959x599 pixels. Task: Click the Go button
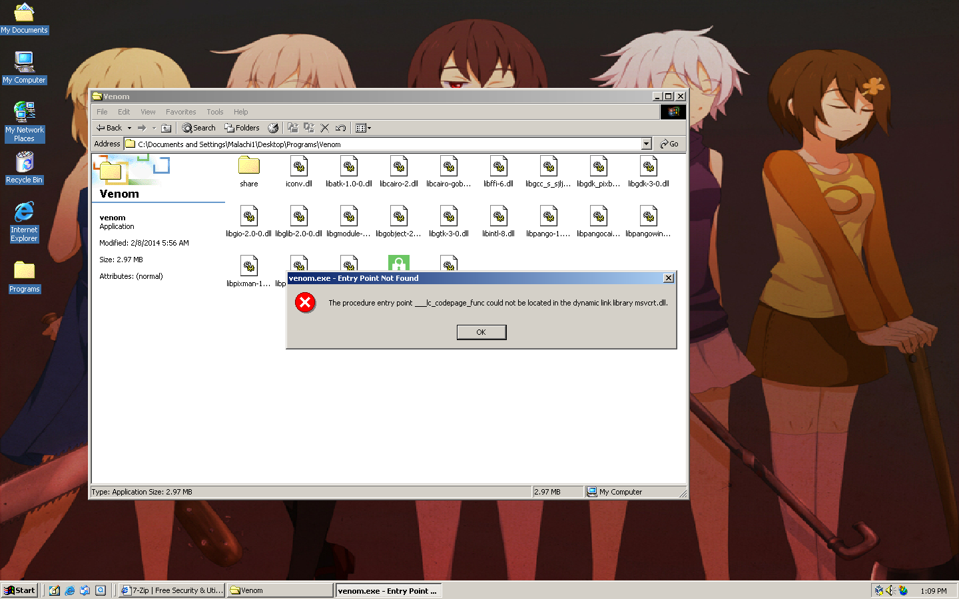pos(669,144)
